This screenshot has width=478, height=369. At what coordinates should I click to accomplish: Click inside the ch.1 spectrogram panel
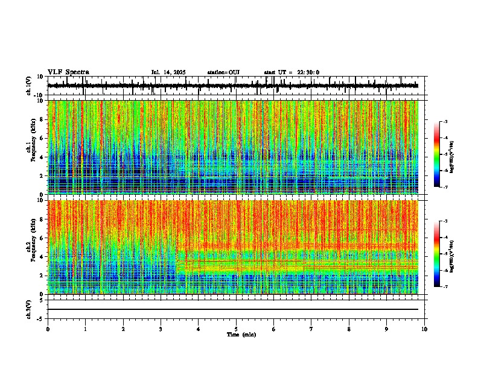pyautogui.click(x=233, y=147)
